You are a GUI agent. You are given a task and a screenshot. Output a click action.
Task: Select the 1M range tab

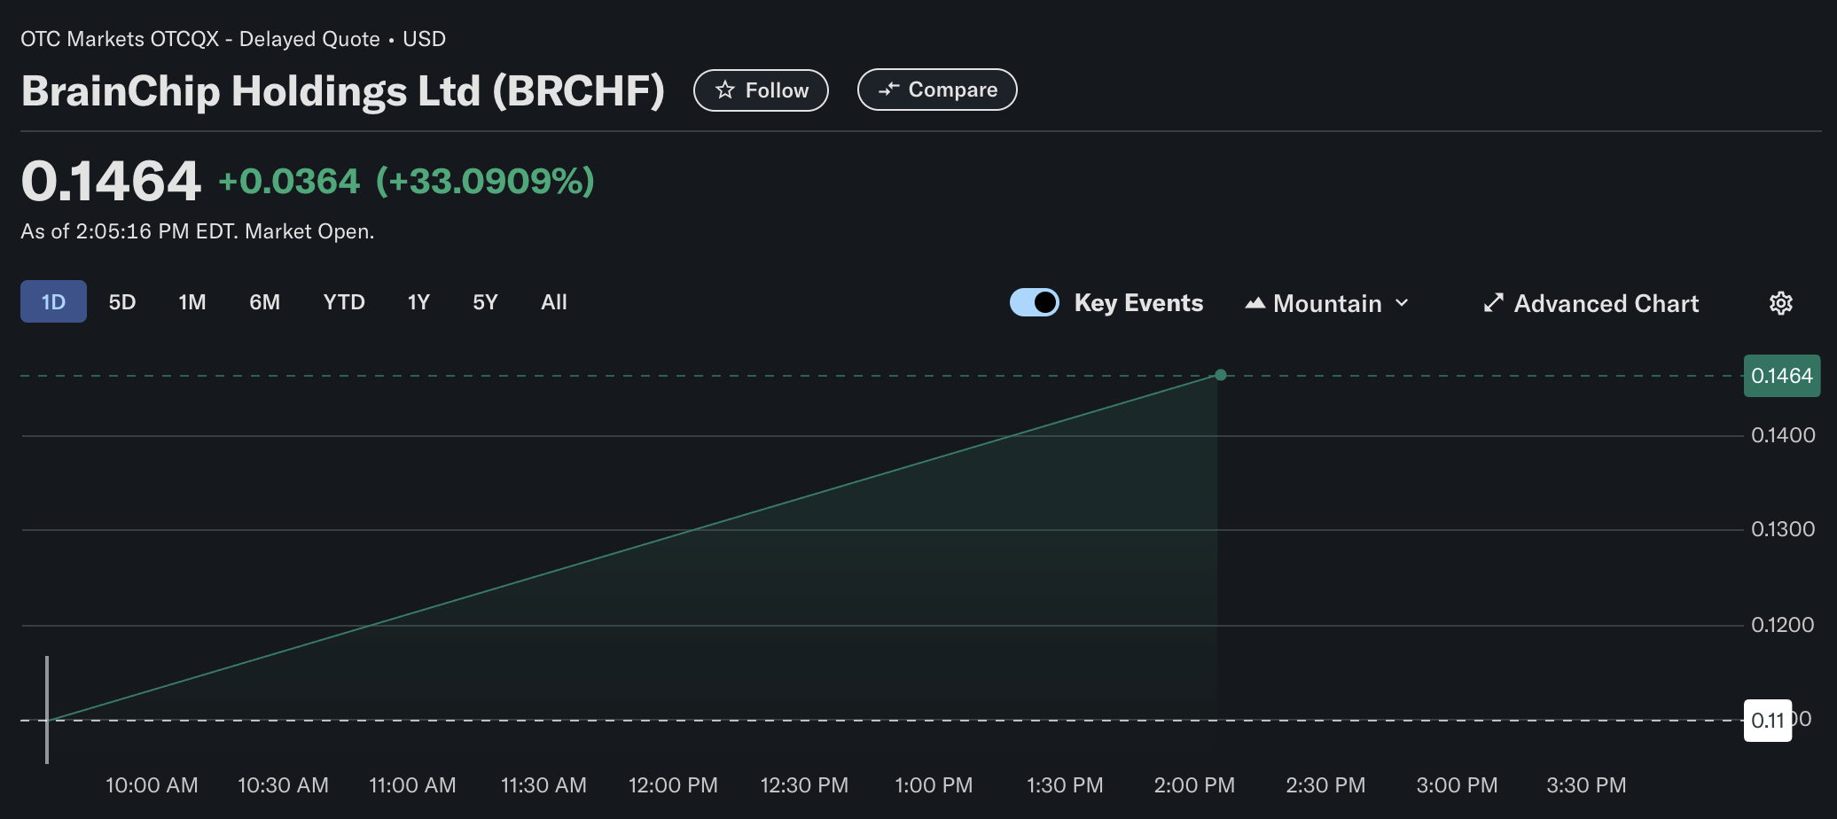click(192, 302)
